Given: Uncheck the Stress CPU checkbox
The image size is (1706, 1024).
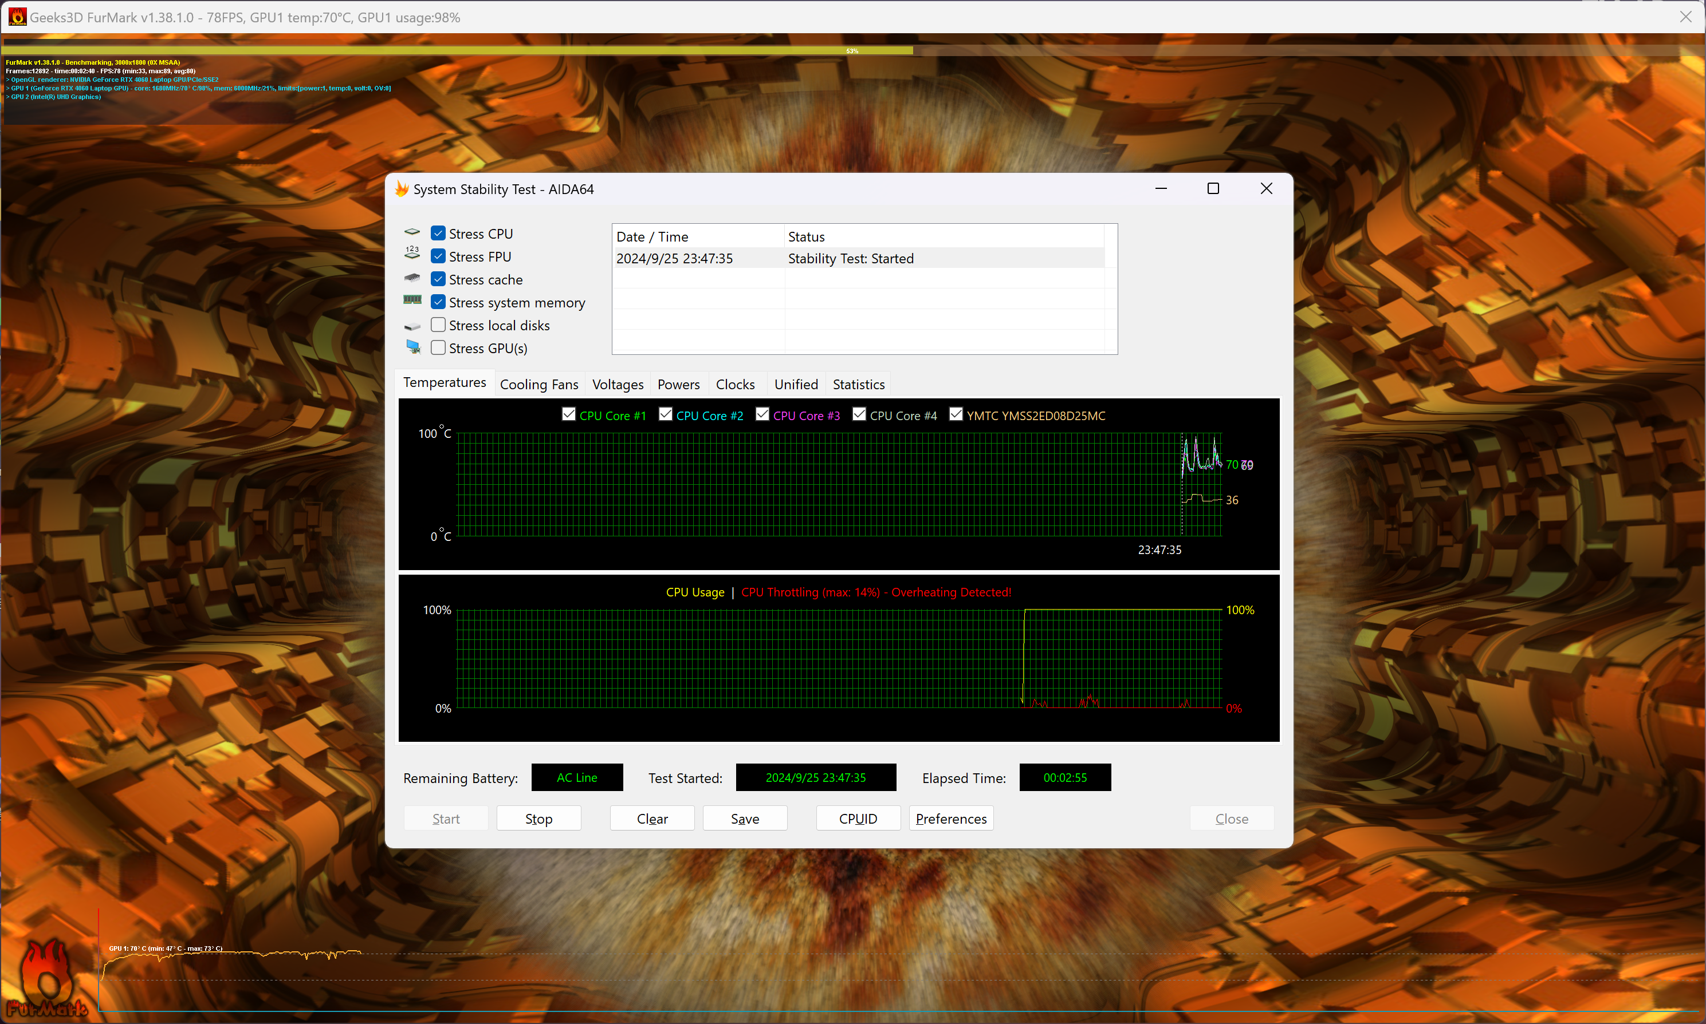Looking at the screenshot, I should (x=438, y=233).
